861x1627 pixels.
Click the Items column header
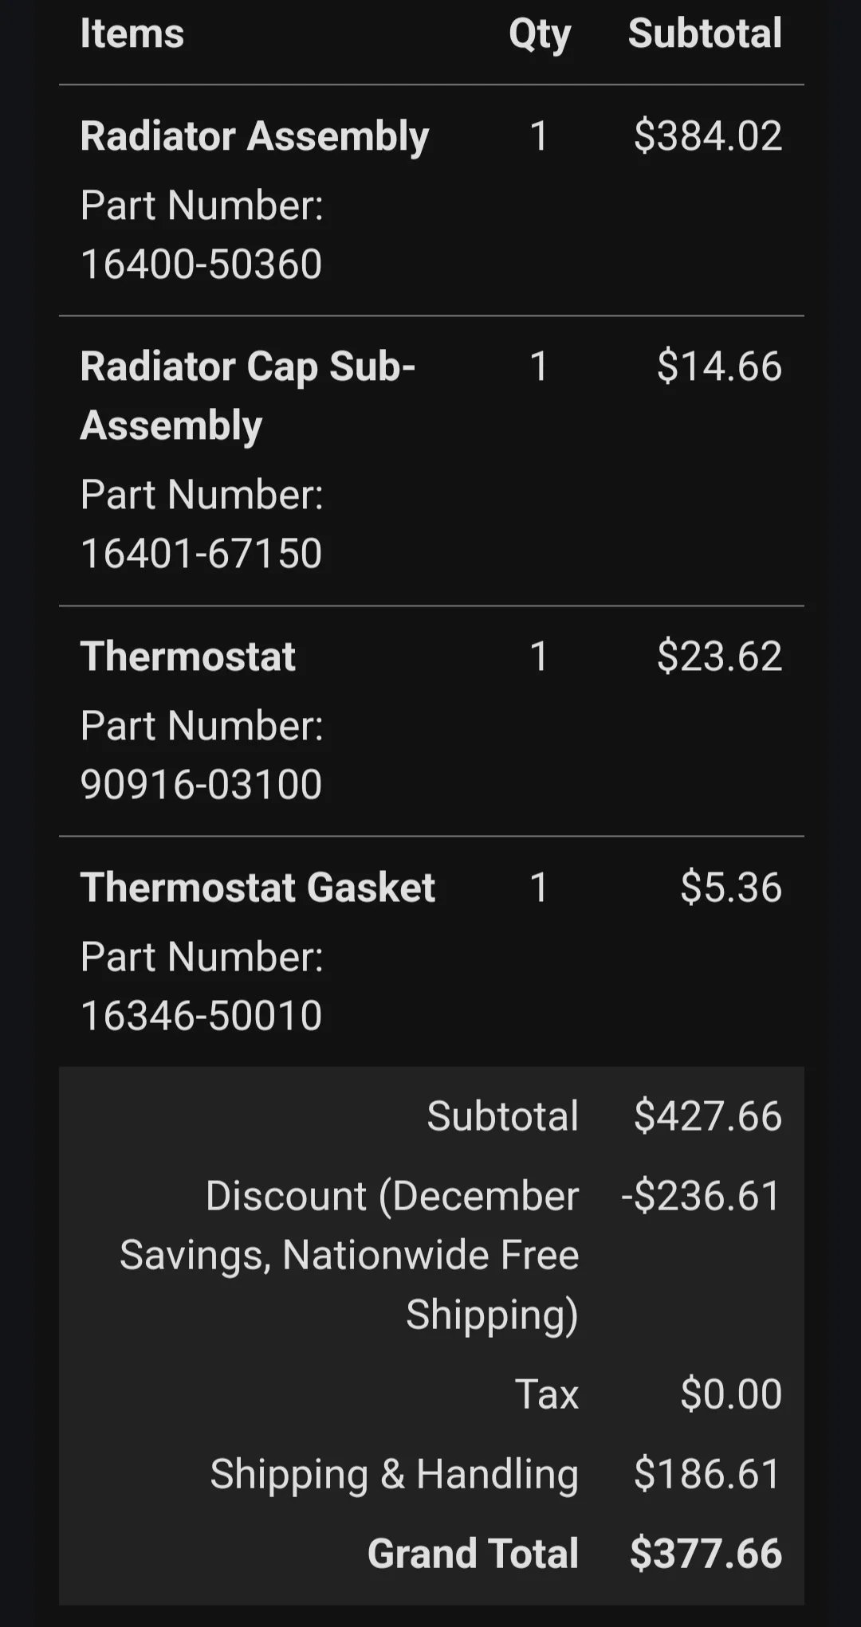[132, 33]
